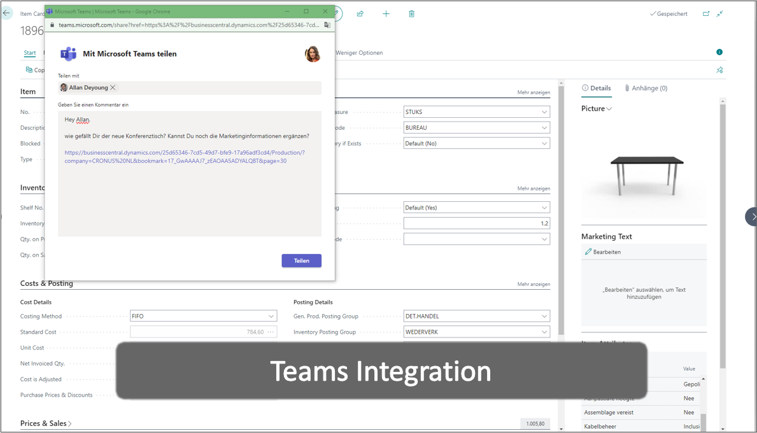This screenshot has width=757, height=433.
Task: Switch to the Details tab
Action: (596, 88)
